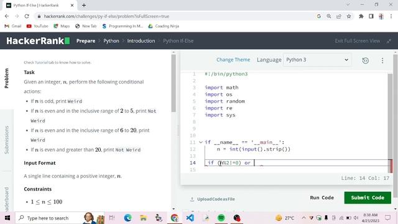Screen dimensions: 398x224
Task: Open the notifications center icon
Action: coord(387,218)
